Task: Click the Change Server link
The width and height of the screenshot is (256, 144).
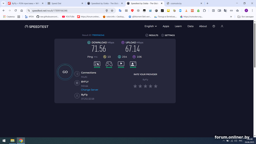Action: [90, 90]
